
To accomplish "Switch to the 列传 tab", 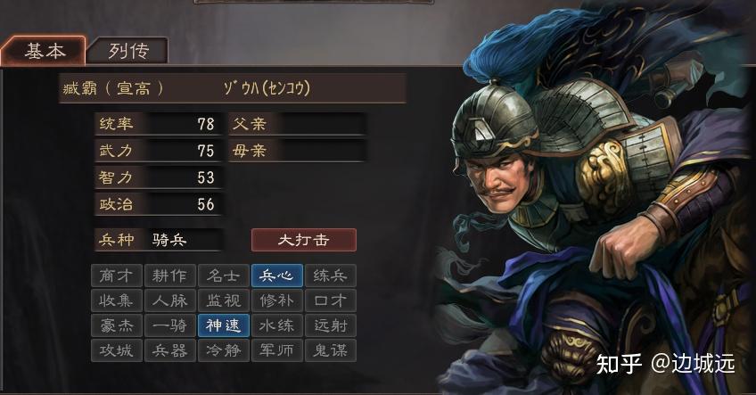I will [127, 50].
